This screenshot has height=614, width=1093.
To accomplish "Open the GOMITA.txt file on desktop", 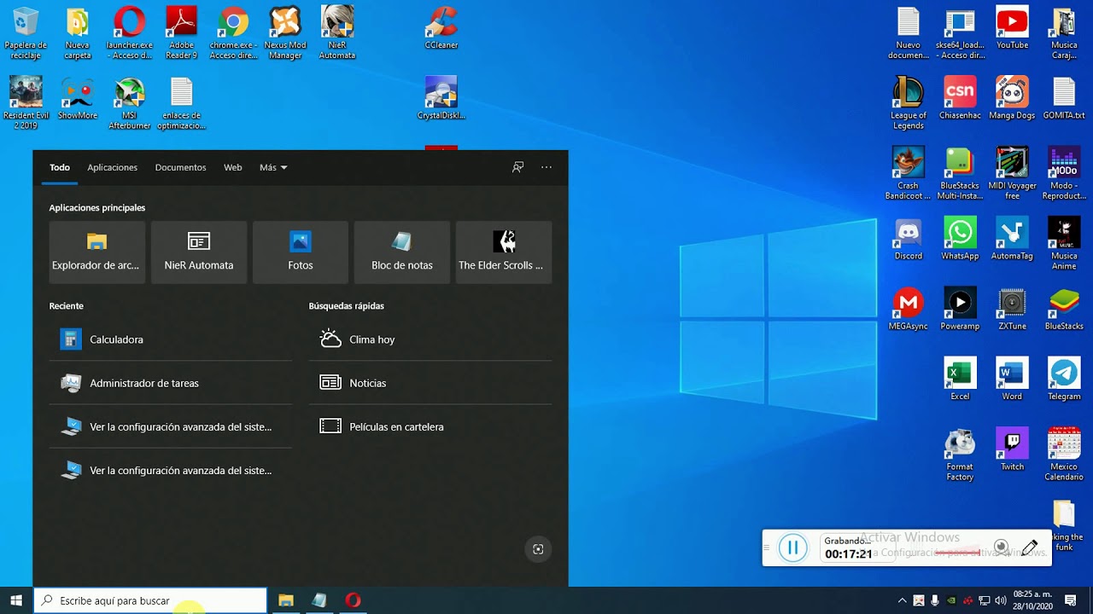I will click(1064, 98).
